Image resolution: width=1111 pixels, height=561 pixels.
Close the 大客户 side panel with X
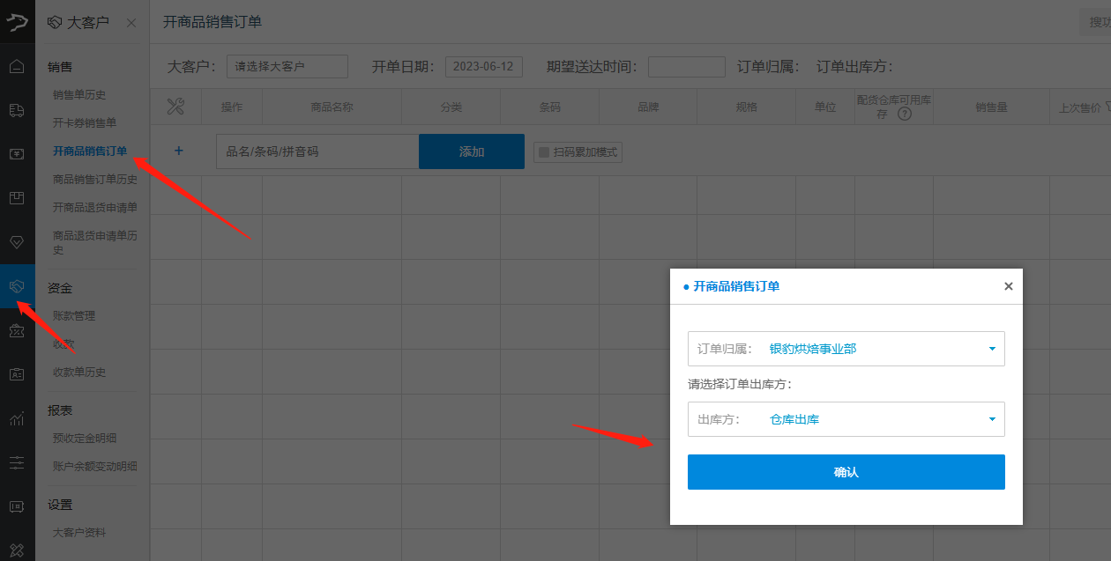[x=131, y=23]
